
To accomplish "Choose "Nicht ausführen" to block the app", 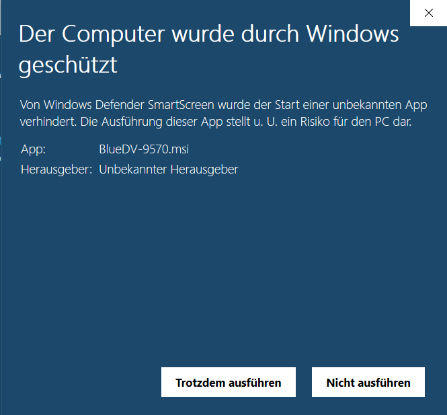I will pos(368,382).
